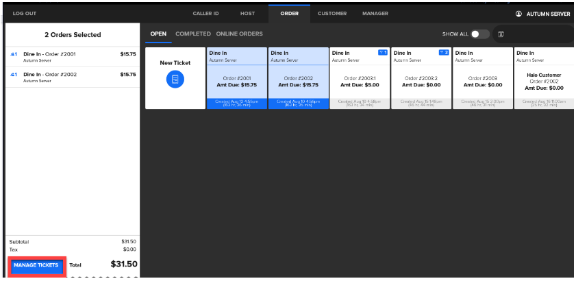The height and width of the screenshot is (281, 576).
Task: Click the guest icon beside Order #2002 in list
Action: [x=14, y=74]
